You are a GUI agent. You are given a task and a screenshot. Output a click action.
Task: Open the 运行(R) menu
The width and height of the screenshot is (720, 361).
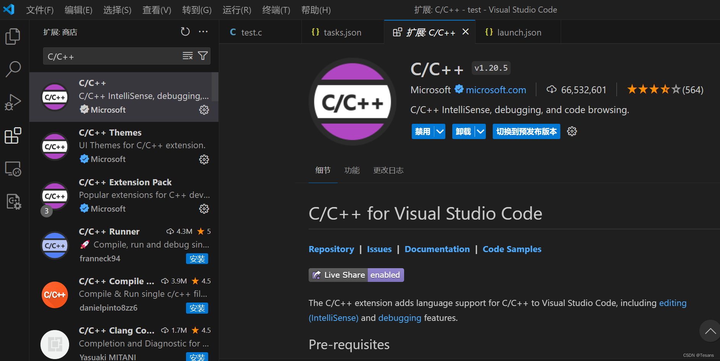click(x=237, y=10)
